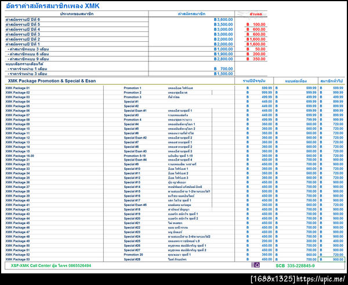The image size is (348, 285).
Task: Click 'XMK Package 12' in the list
Action: (x=17, y=138)
